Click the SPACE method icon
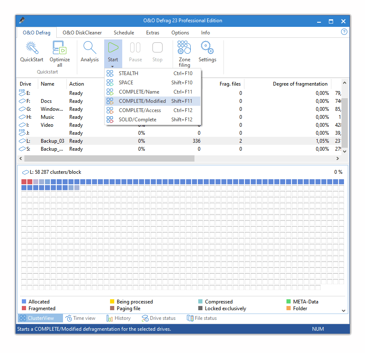Viewport: 365px width, 353px height. (x=110, y=83)
